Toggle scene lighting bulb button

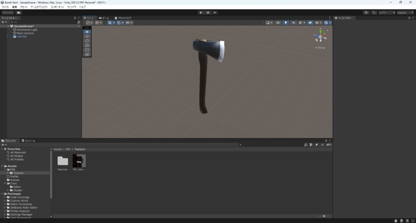(286, 23)
